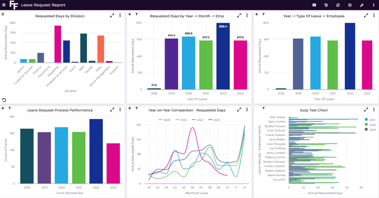Open the clock/schedule icon in the top bar
The image size is (379, 198).
pyautogui.click(x=349, y=5)
